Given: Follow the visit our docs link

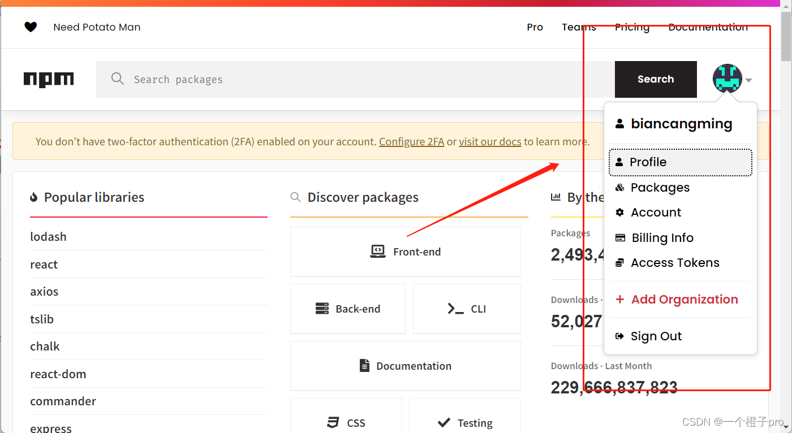Looking at the screenshot, I should pos(490,141).
